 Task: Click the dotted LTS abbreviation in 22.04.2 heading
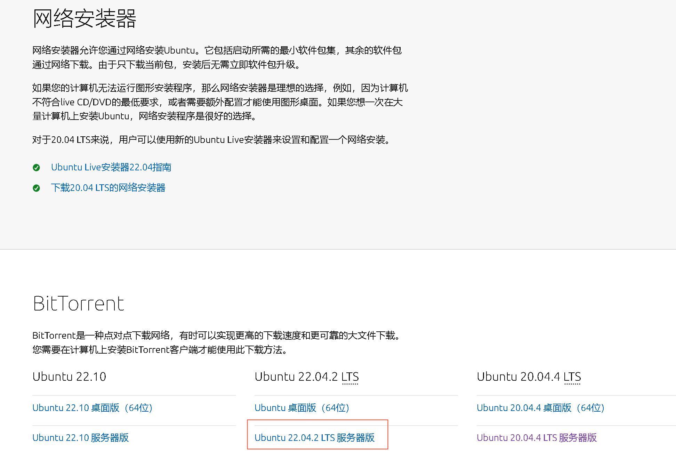click(x=350, y=377)
